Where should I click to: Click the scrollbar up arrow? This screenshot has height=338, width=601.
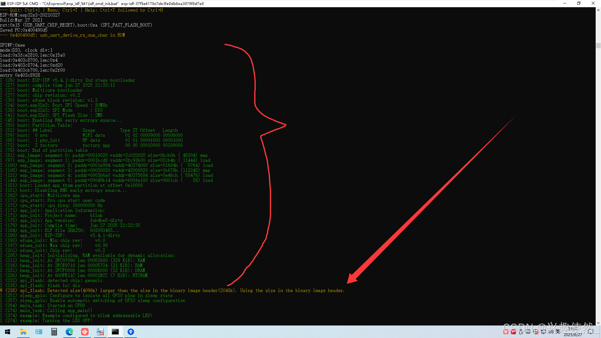click(598, 10)
